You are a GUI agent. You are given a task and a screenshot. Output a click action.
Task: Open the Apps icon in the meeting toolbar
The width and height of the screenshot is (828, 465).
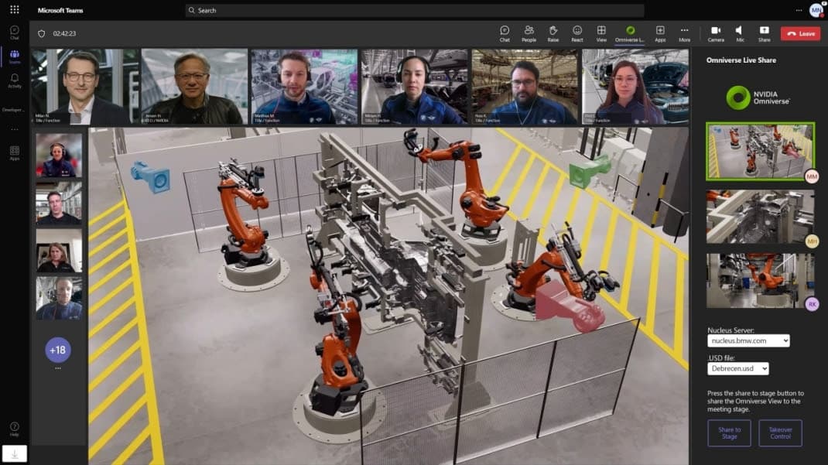click(660, 31)
